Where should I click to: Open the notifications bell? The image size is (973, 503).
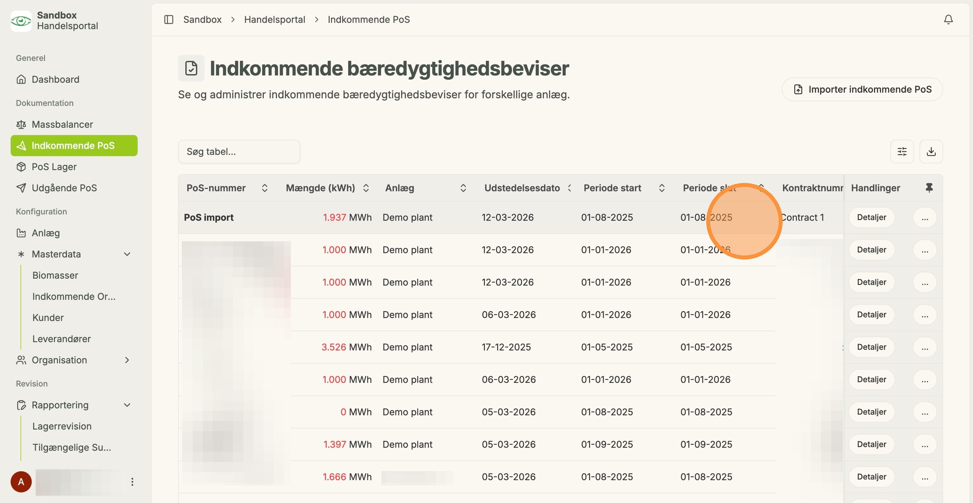point(948,19)
